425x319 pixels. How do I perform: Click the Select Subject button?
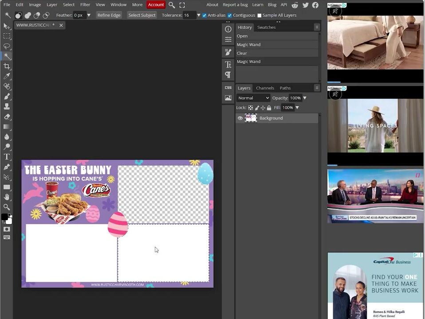pyautogui.click(x=142, y=15)
